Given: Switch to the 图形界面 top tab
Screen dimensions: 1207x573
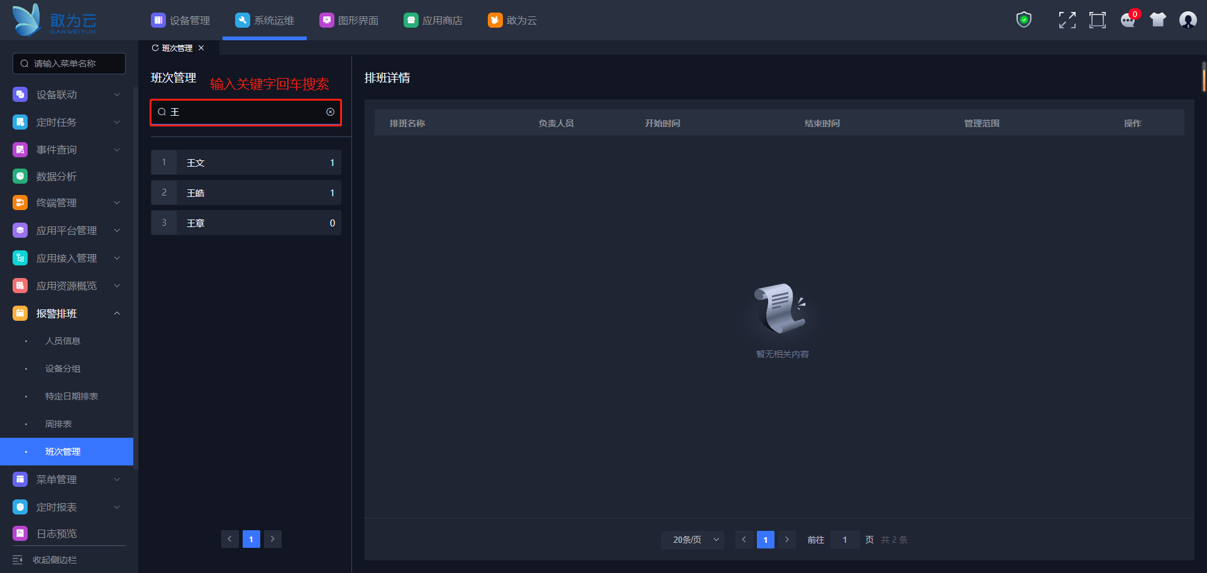Looking at the screenshot, I should click(349, 20).
